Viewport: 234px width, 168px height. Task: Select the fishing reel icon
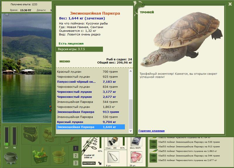click(113, 142)
